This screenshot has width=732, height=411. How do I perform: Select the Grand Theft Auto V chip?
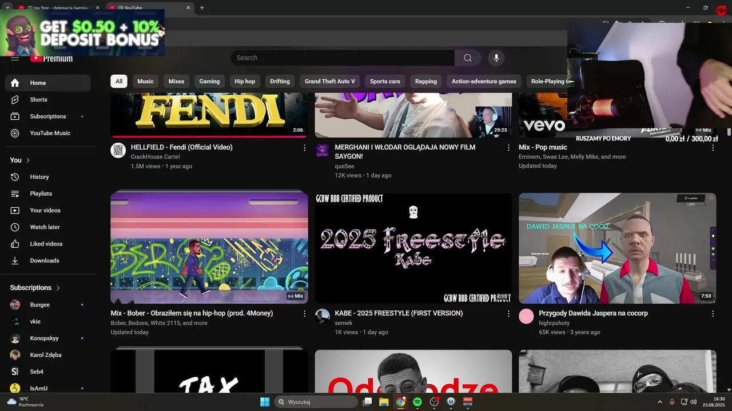(330, 82)
